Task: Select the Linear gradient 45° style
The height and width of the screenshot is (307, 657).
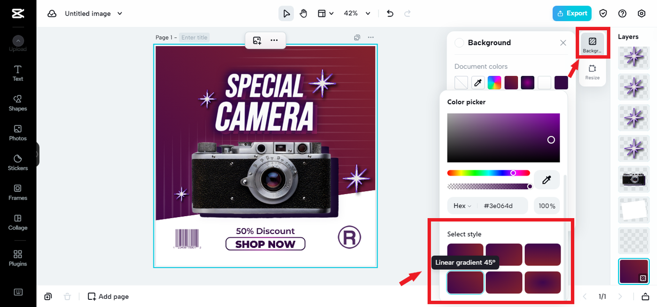Action: point(465,282)
